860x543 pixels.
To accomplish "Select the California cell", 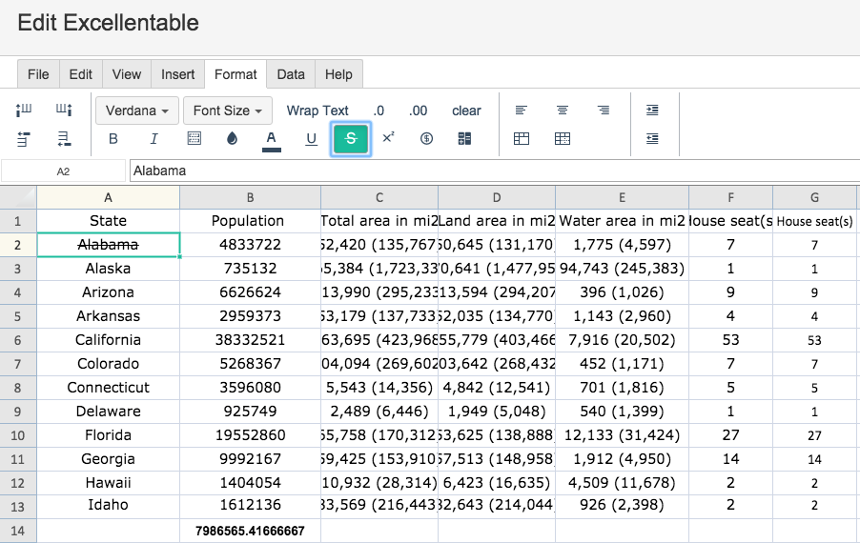I will 108,340.
